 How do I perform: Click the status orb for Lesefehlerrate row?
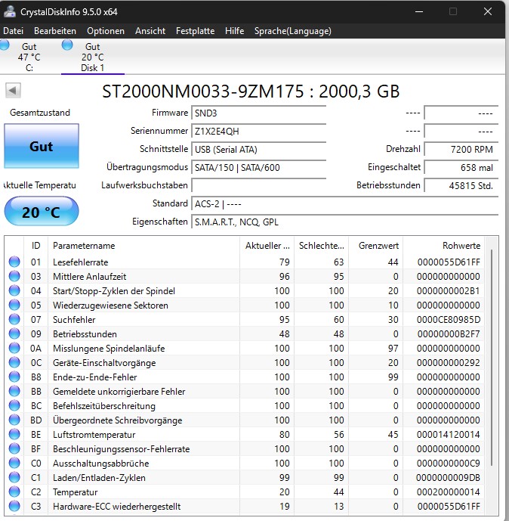tap(14, 262)
